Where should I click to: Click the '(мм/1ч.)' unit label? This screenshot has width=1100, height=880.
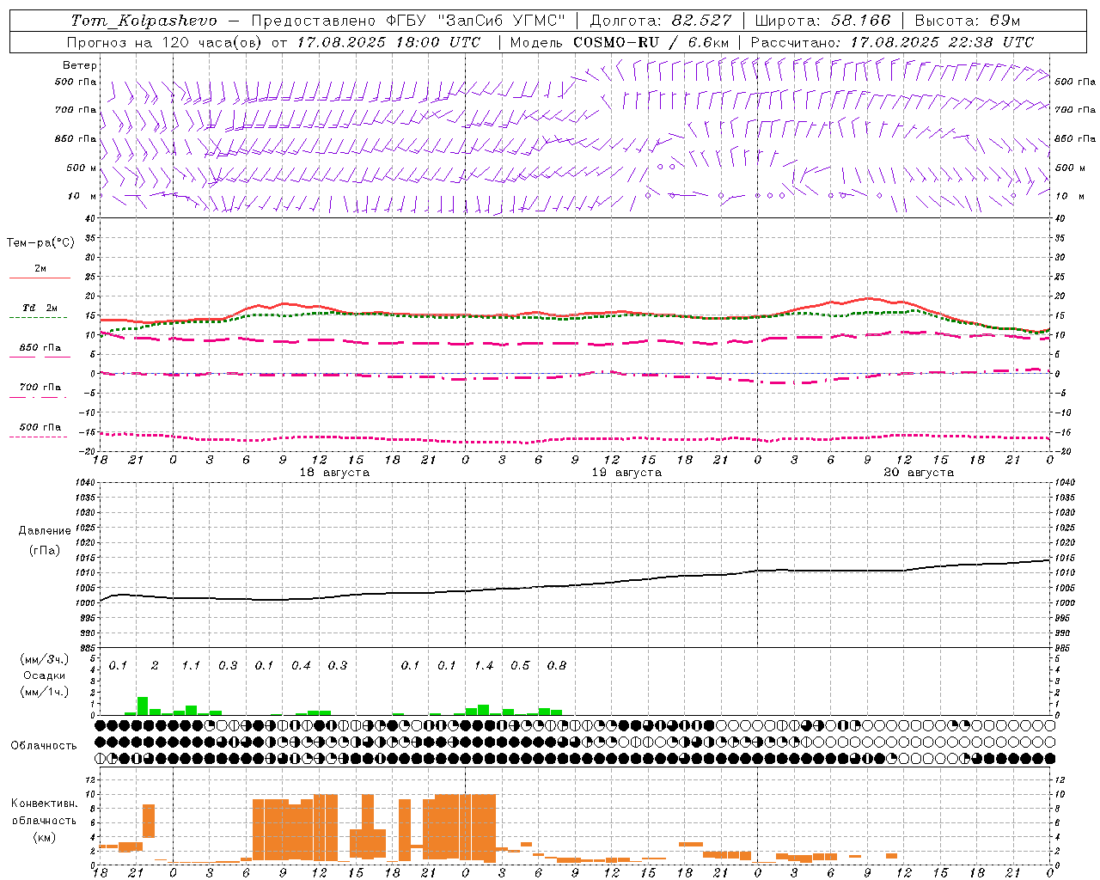coord(45,692)
